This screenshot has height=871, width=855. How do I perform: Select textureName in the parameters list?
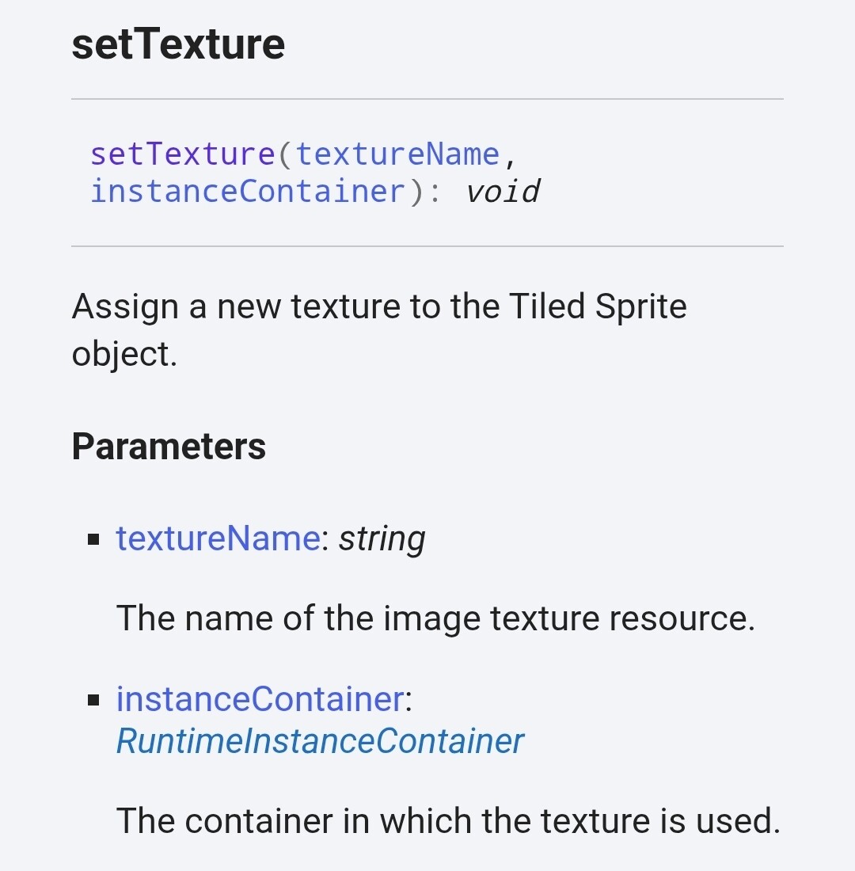218,538
